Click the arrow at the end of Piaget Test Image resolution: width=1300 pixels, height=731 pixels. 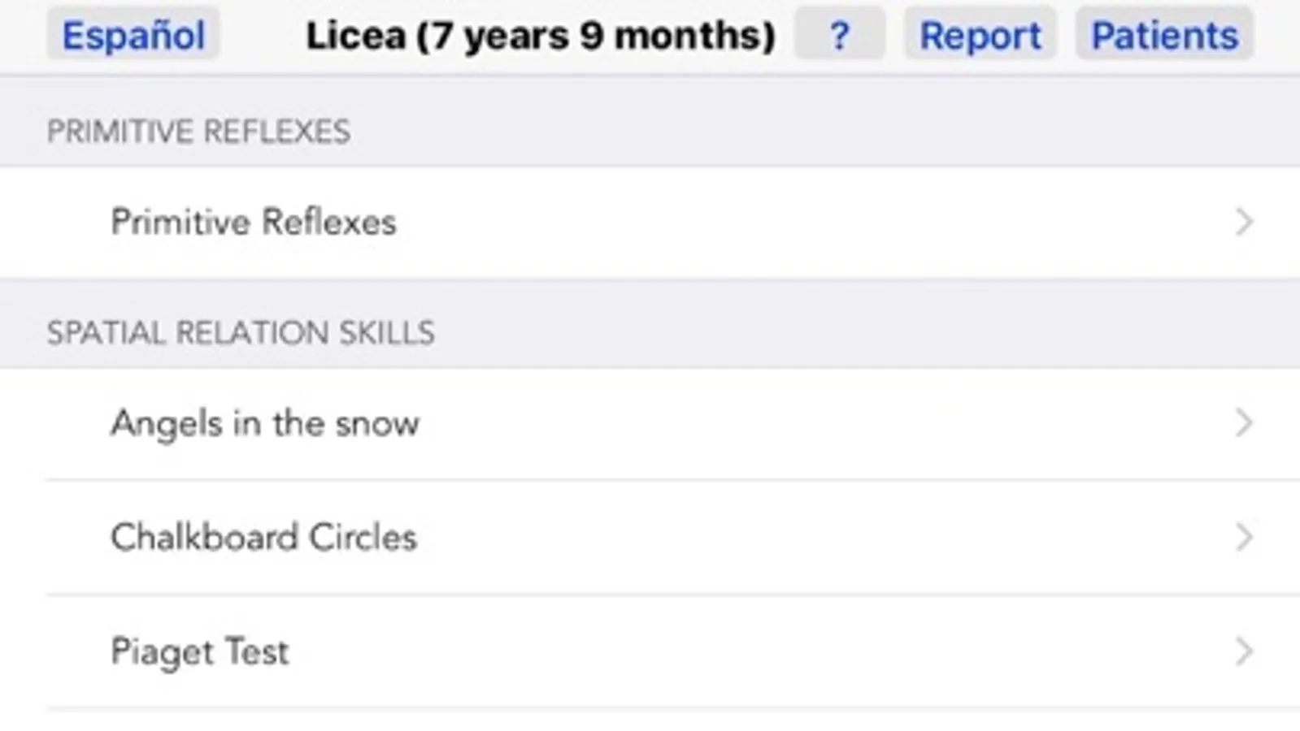coord(1244,651)
